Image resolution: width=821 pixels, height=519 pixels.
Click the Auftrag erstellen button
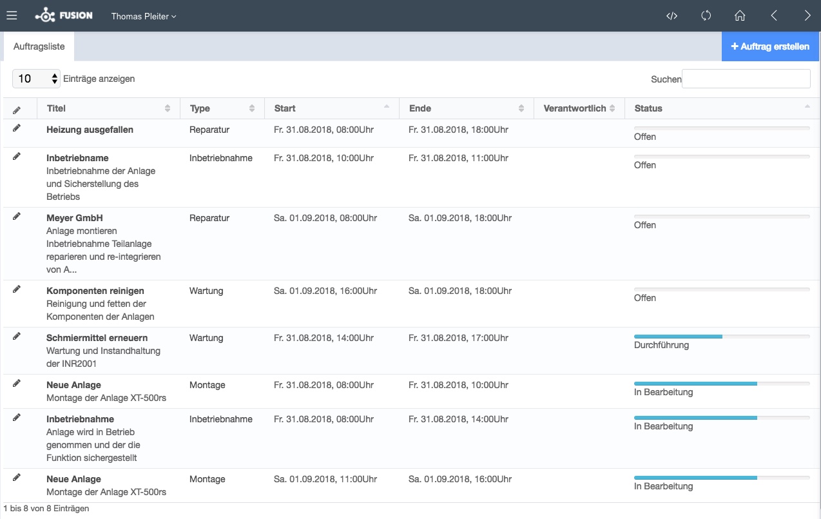pos(771,46)
